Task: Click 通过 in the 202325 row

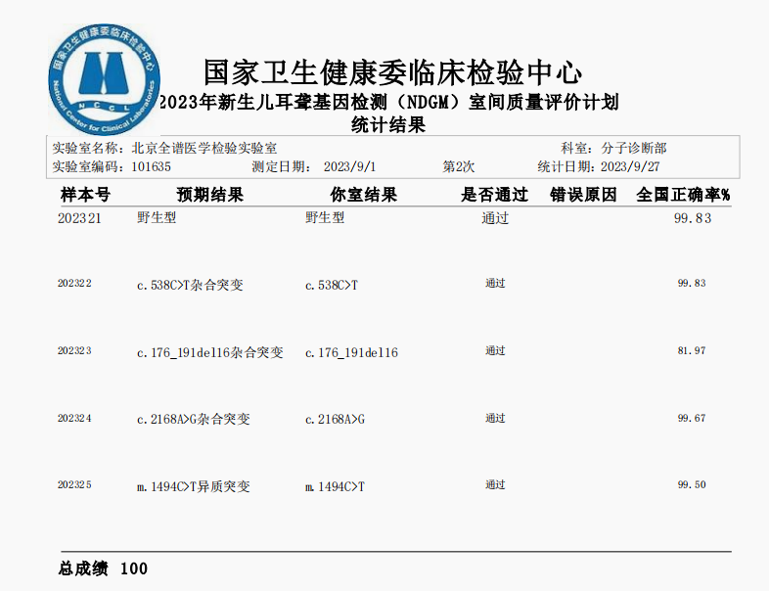Action: point(495,484)
